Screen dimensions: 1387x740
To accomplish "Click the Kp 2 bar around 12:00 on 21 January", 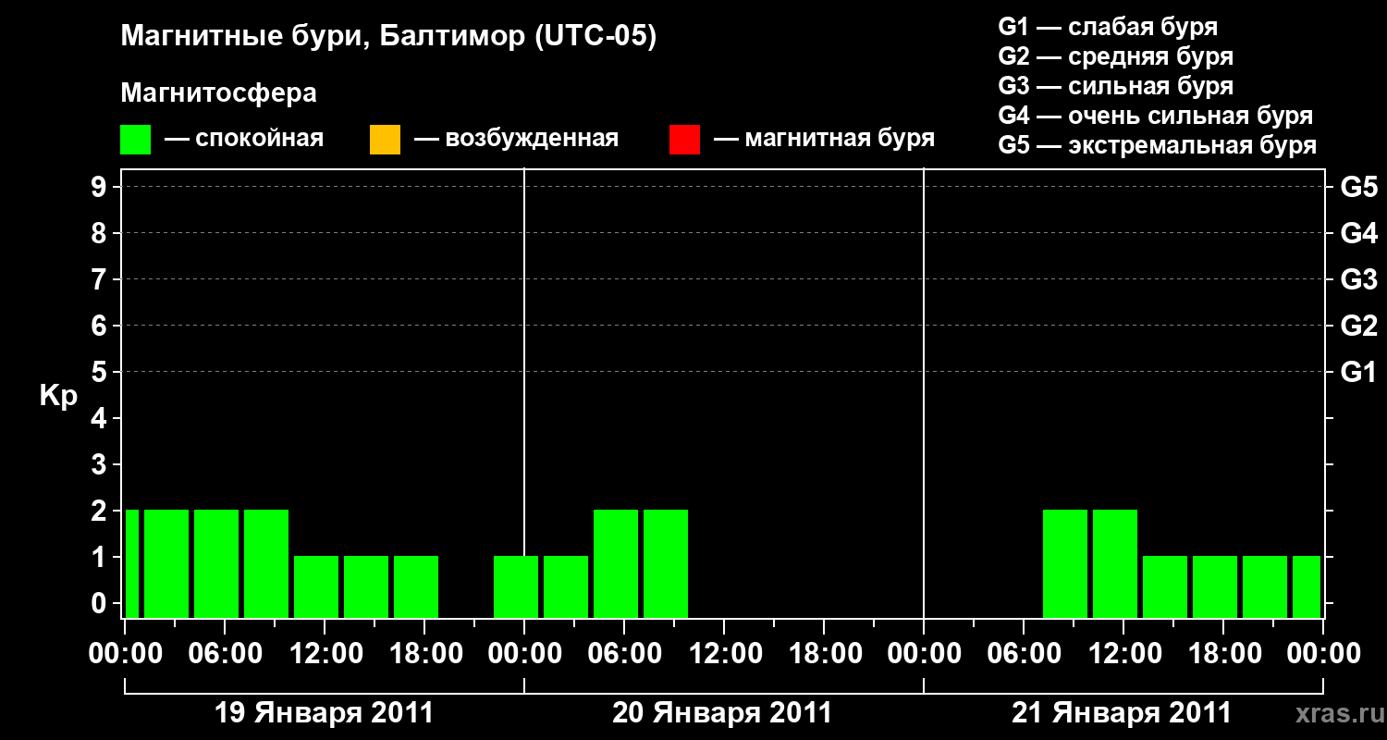I will click(x=1115, y=563).
